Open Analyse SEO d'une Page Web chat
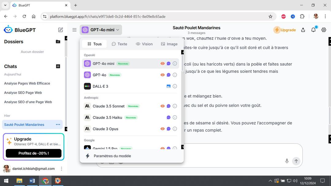This screenshot has height=186, width=331. [28, 102]
